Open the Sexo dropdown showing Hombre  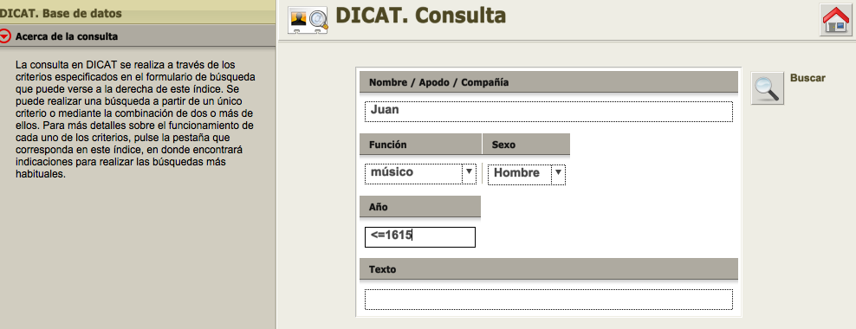(526, 175)
